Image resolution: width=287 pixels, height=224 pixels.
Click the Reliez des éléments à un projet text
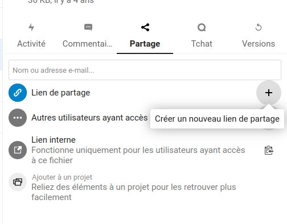pos(134,192)
